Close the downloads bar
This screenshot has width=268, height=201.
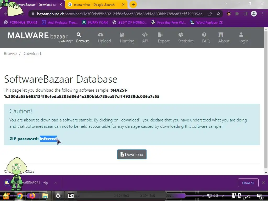(263, 183)
